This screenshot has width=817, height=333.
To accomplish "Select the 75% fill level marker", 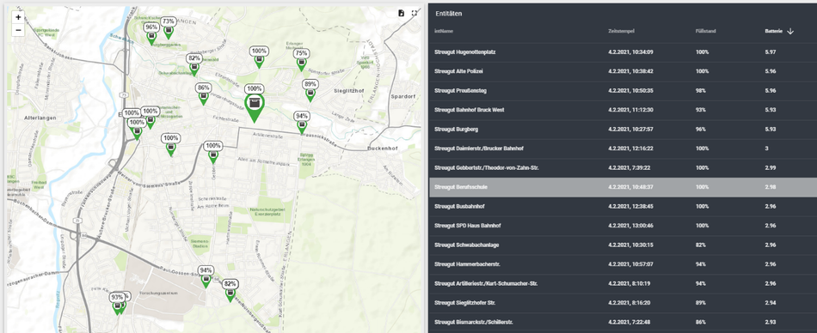I will coord(301,60).
